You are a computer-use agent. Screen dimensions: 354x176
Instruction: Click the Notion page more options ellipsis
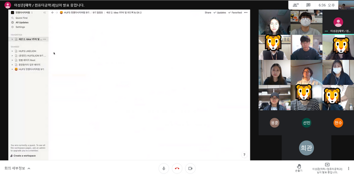246,12
